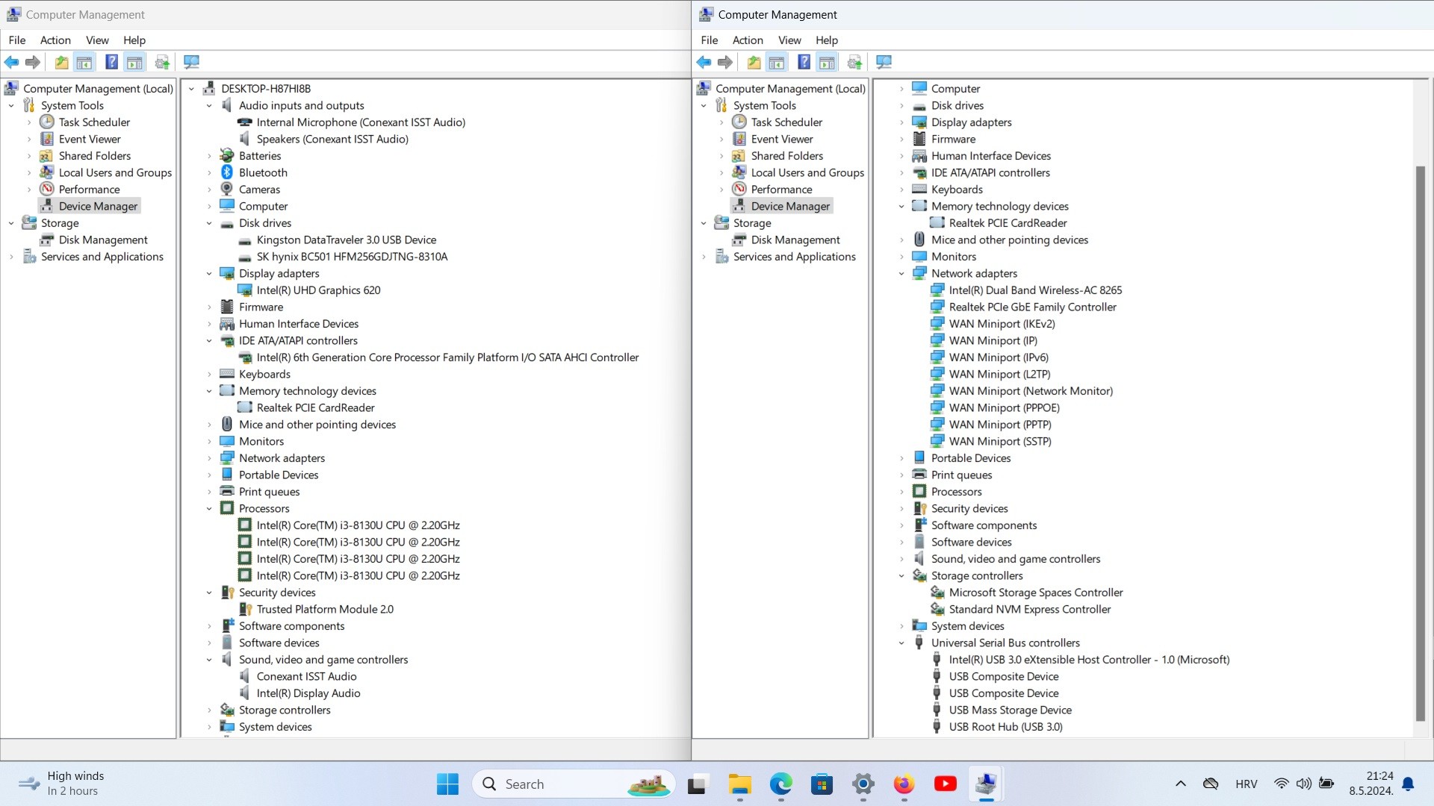Select Disk Management in left window tree
This screenshot has height=806, width=1434.
(x=103, y=240)
